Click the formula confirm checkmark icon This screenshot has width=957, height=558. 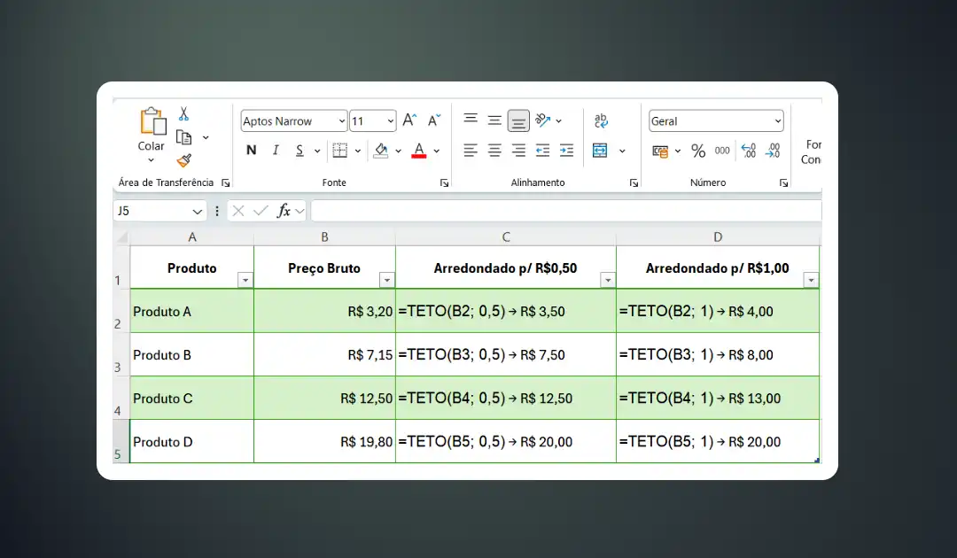(261, 211)
